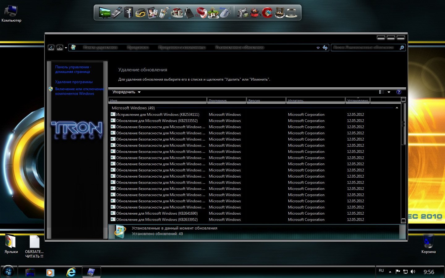Open the Windows Start orb
The width and height of the screenshot is (445, 278).
pos(8,272)
